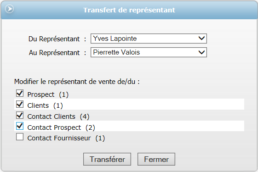Click the chevron arrow beside Pierrette Valois
The image size is (258, 172).
201,52
